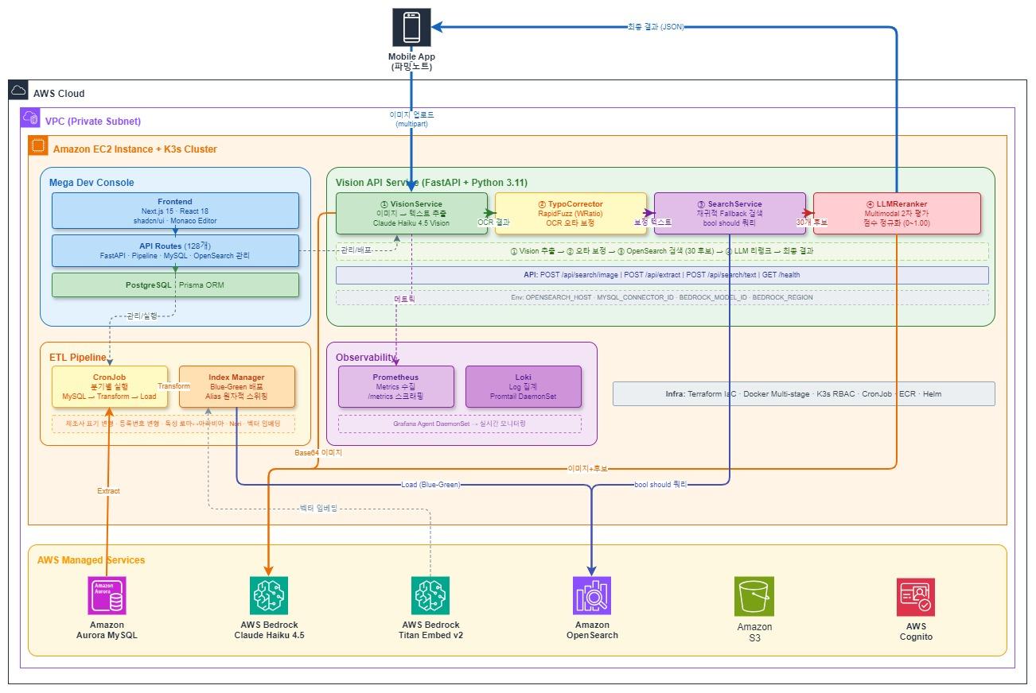Select the Loki log aggregation box
This screenshot has width=1036, height=693.
524,386
